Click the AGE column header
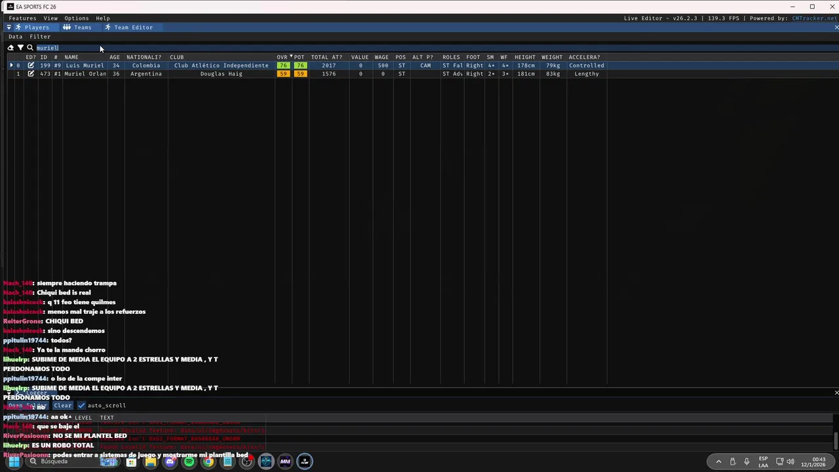 point(115,57)
